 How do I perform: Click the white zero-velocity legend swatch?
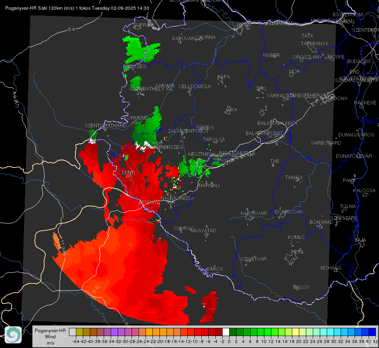point(226,332)
